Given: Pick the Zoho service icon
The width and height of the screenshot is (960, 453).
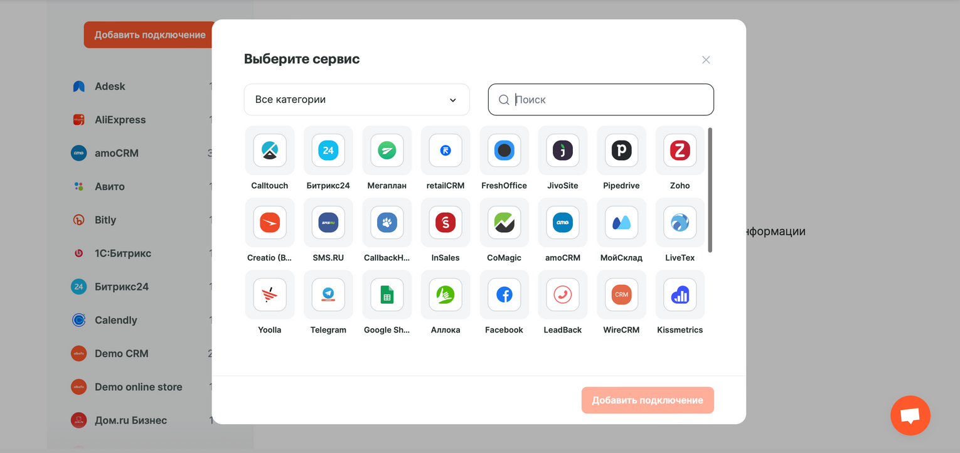Looking at the screenshot, I should tap(680, 151).
